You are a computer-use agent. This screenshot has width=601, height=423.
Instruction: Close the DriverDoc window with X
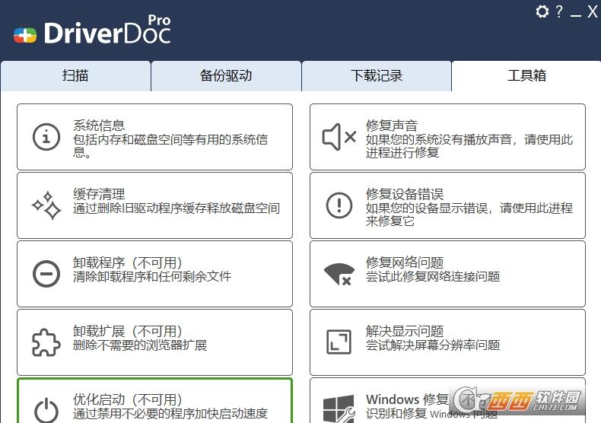[x=593, y=11]
